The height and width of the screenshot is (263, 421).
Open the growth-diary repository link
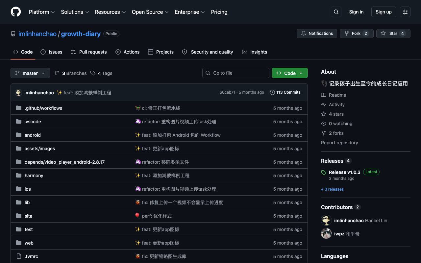click(81, 34)
